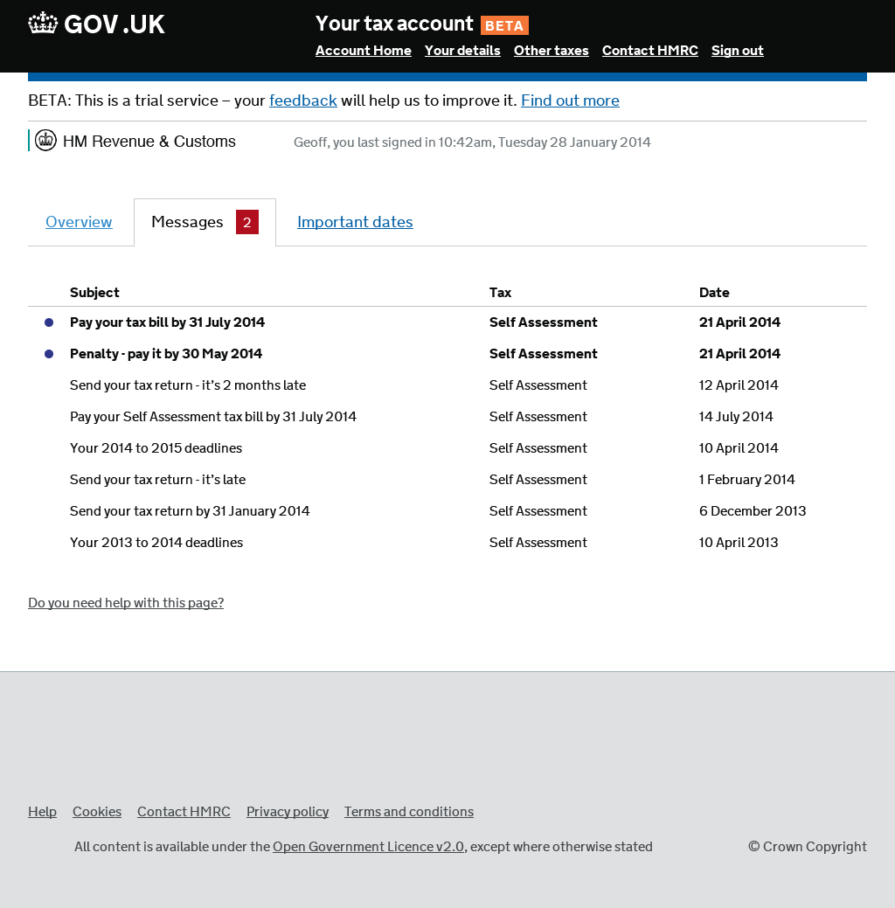Screen dimensions: 895x908
Task: Open Privacy policy in the footer
Action: (287, 812)
